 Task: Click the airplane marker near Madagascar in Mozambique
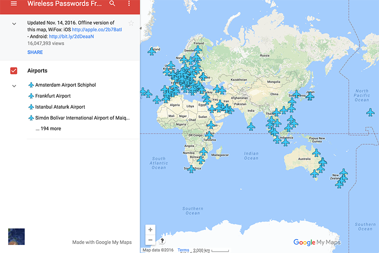tap(203, 151)
